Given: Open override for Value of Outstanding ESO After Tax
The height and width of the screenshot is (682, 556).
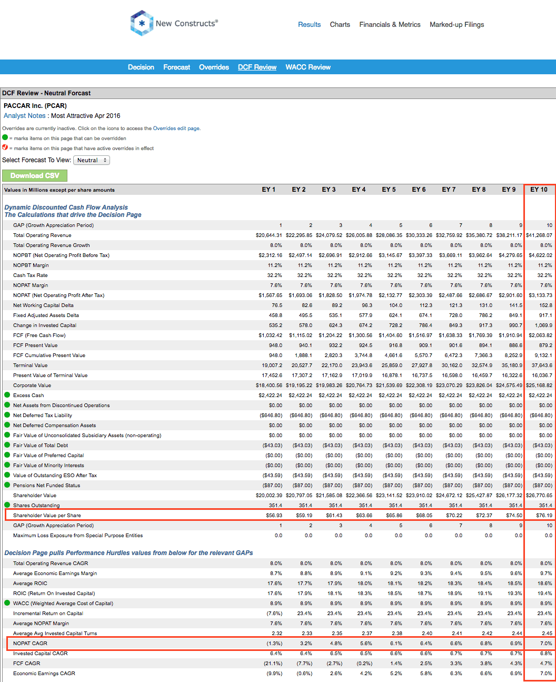Looking at the screenshot, I should pos(7,475).
